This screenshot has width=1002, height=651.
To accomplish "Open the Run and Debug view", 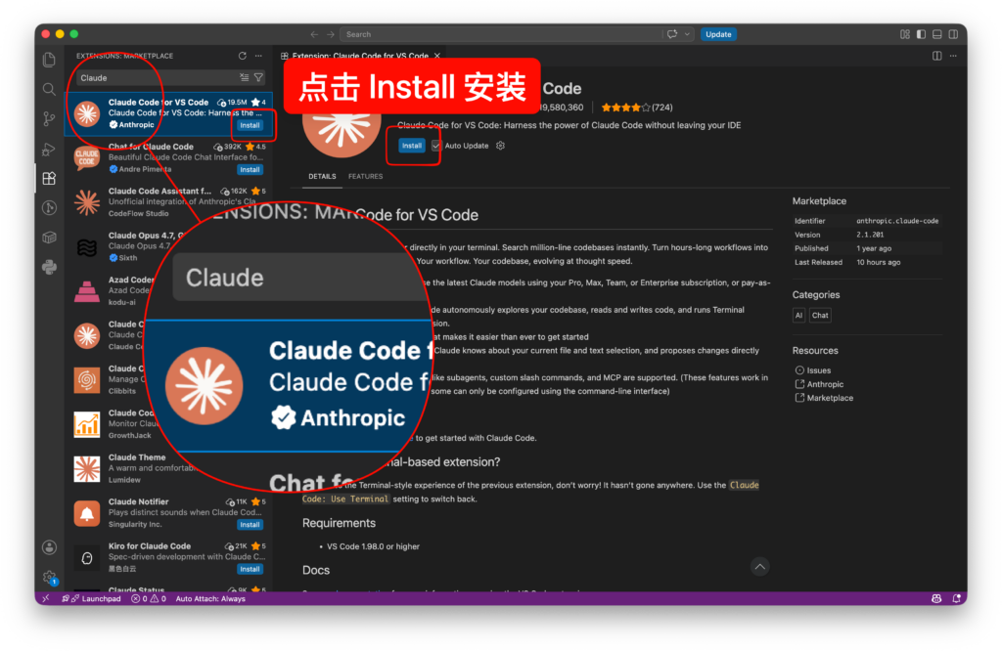I will tap(49, 149).
